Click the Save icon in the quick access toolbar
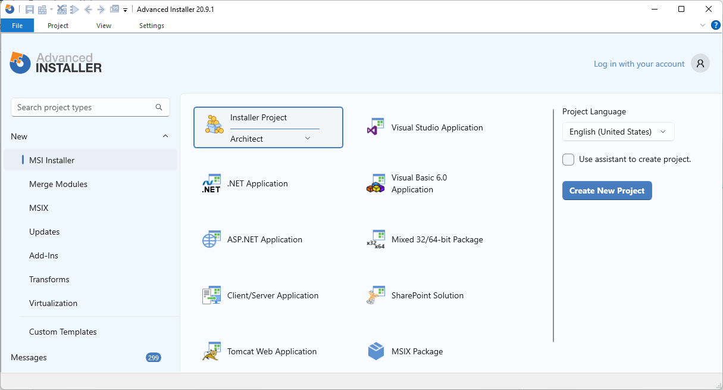 coord(29,10)
